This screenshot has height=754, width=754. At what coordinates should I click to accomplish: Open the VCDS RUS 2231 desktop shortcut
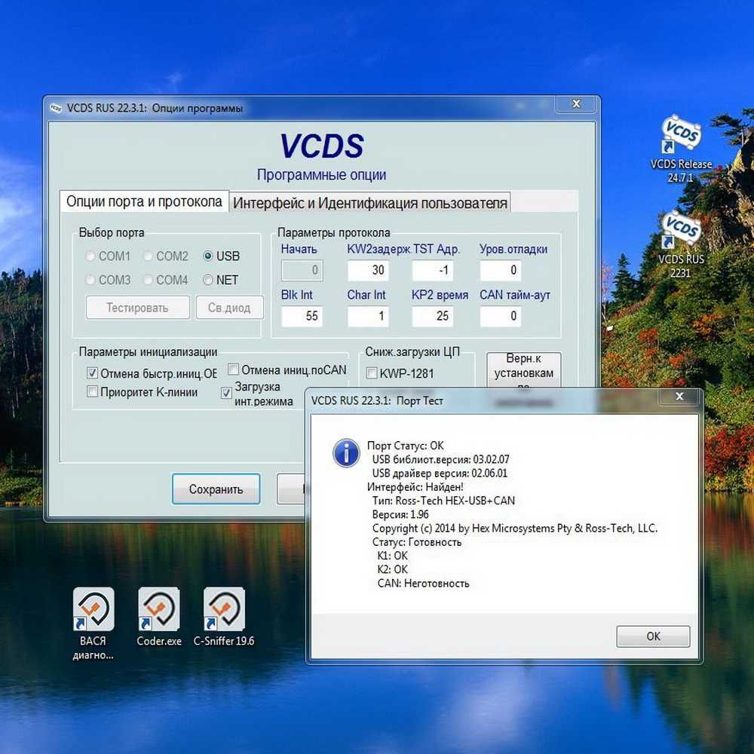coord(681,244)
